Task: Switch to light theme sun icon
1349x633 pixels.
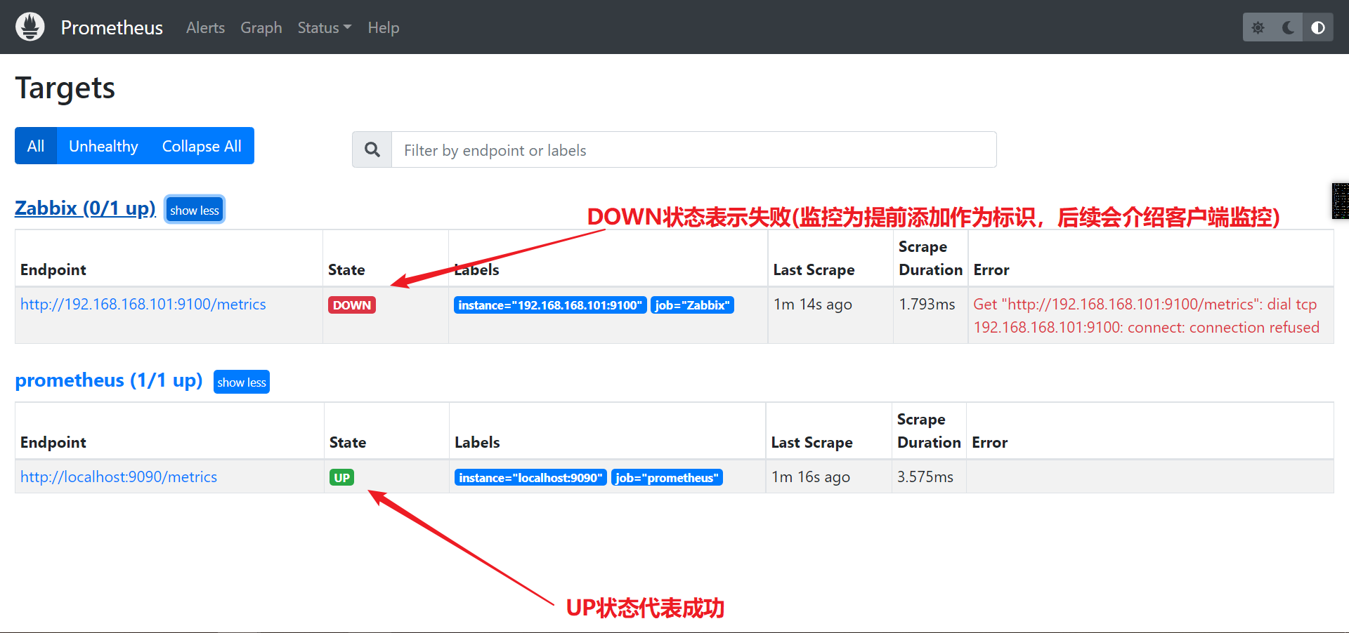Action: pos(1258,27)
